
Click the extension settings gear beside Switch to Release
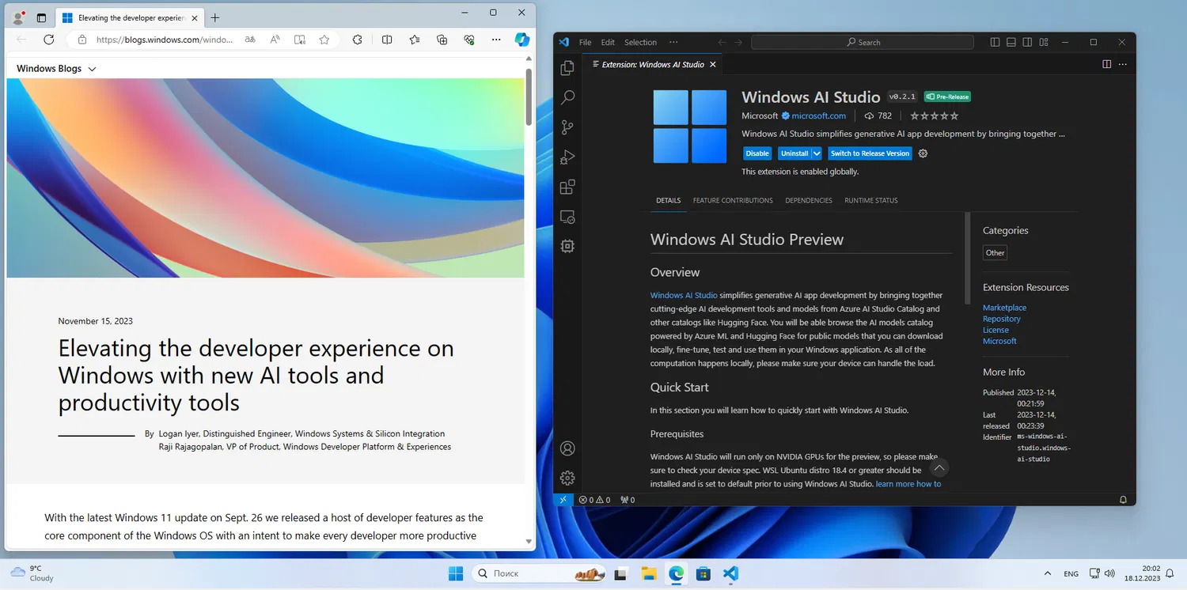point(923,153)
